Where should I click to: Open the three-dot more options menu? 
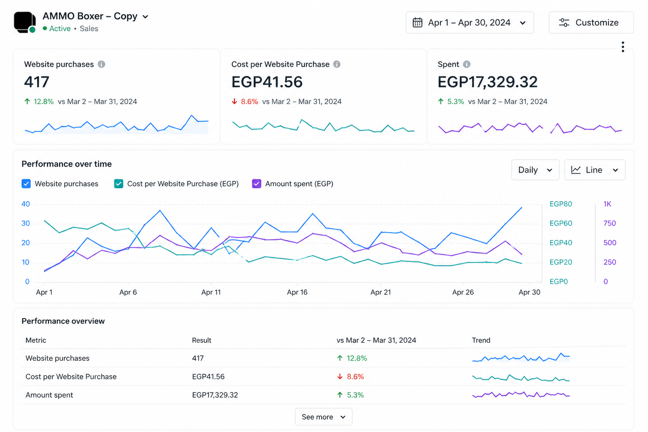pos(623,47)
